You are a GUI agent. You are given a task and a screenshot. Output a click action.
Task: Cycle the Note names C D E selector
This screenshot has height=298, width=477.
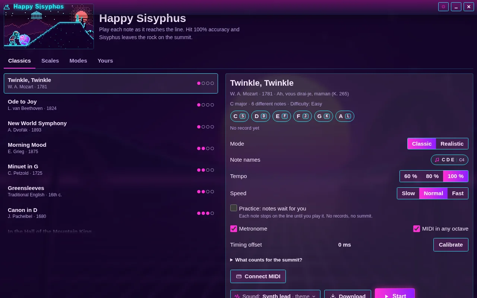pos(449,160)
